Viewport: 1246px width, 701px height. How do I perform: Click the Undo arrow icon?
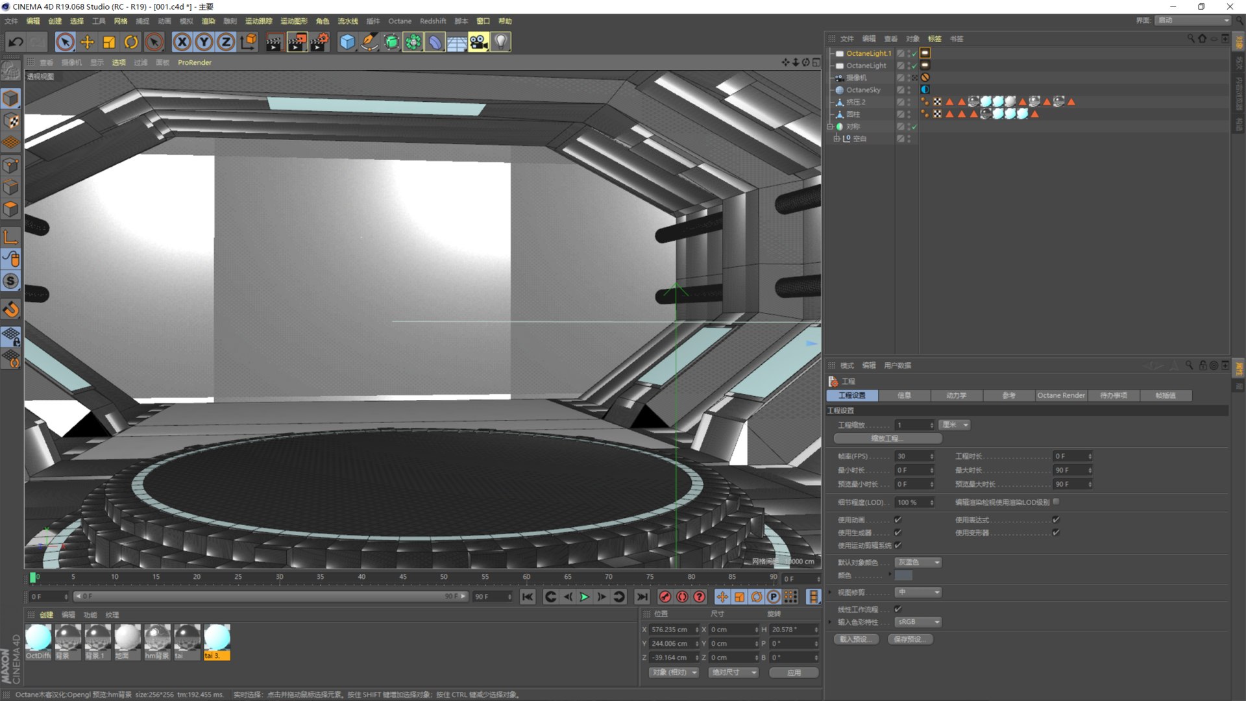pyautogui.click(x=16, y=42)
